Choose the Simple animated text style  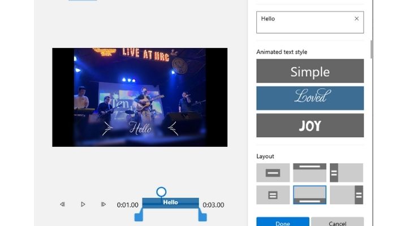pos(309,71)
